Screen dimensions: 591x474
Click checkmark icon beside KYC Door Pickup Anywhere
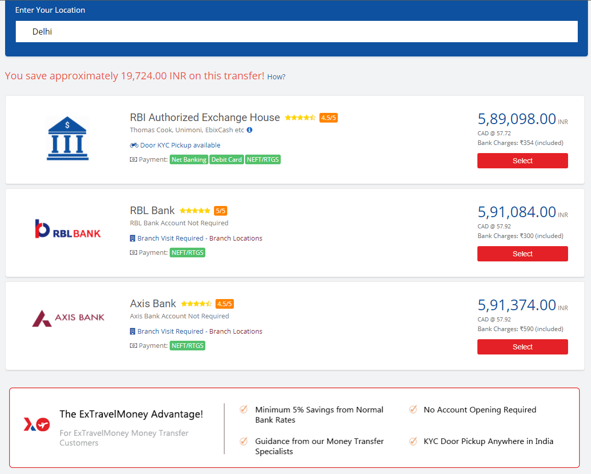pos(413,441)
